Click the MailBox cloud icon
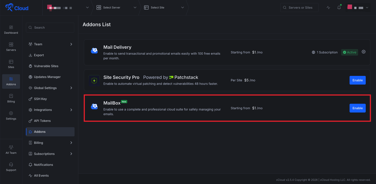 (94, 106)
